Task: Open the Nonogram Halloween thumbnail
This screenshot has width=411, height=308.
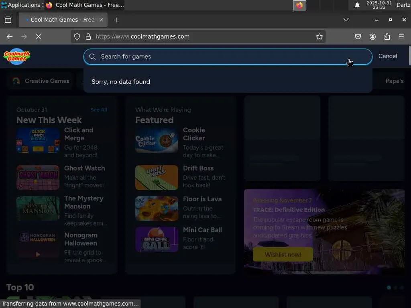Action: (38, 245)
